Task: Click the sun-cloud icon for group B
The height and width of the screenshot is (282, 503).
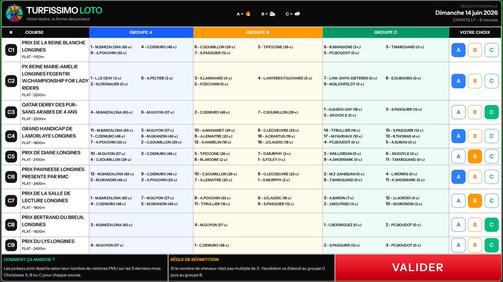Action: [272, 14]
